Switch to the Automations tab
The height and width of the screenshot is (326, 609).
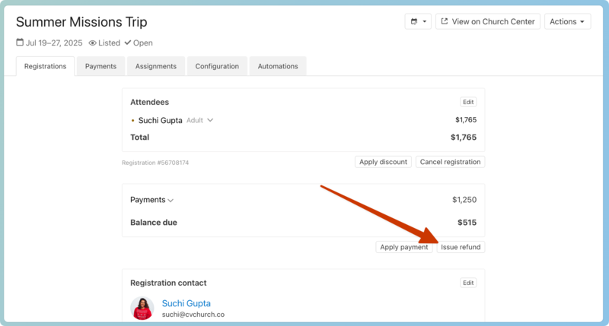pos(277,66)
